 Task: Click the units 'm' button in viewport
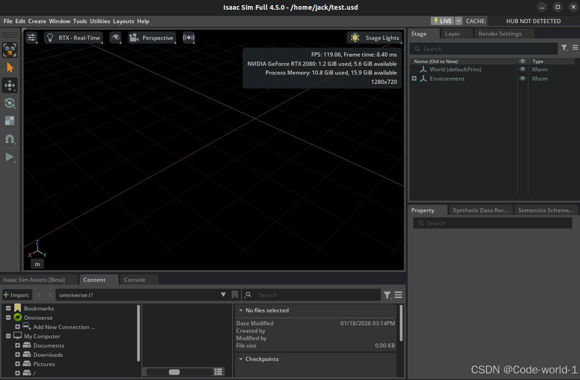[x=38, y=264]
